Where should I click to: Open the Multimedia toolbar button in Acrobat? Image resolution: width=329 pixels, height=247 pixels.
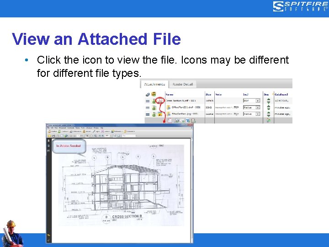pos(117,131)
